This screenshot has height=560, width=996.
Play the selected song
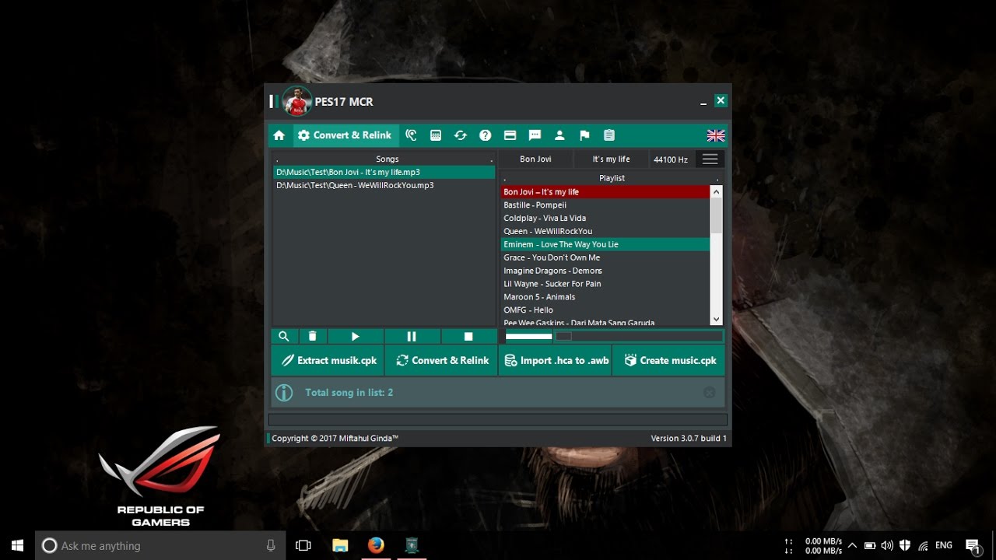pyautogui.click(x=356, y=336)
